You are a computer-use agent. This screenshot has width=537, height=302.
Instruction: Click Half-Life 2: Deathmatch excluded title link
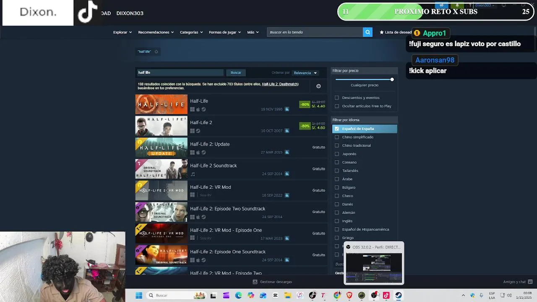(280, 84)
